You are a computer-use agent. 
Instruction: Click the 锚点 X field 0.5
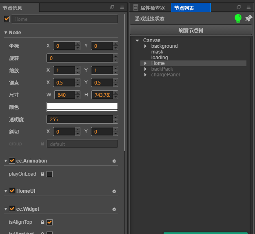(x=64, y=82)
